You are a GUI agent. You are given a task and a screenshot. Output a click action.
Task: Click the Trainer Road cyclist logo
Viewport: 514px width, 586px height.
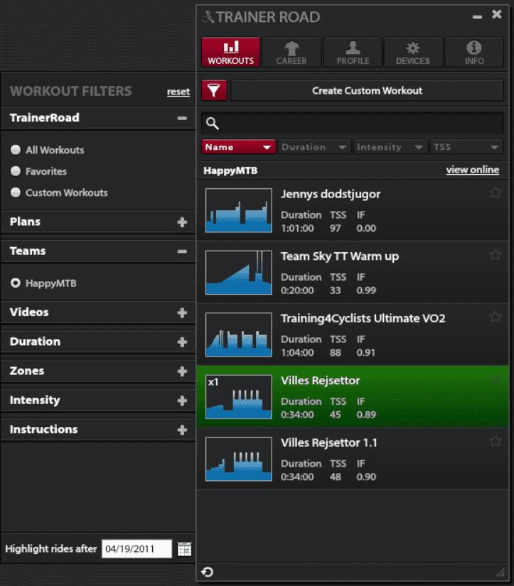tap(208, 17)
